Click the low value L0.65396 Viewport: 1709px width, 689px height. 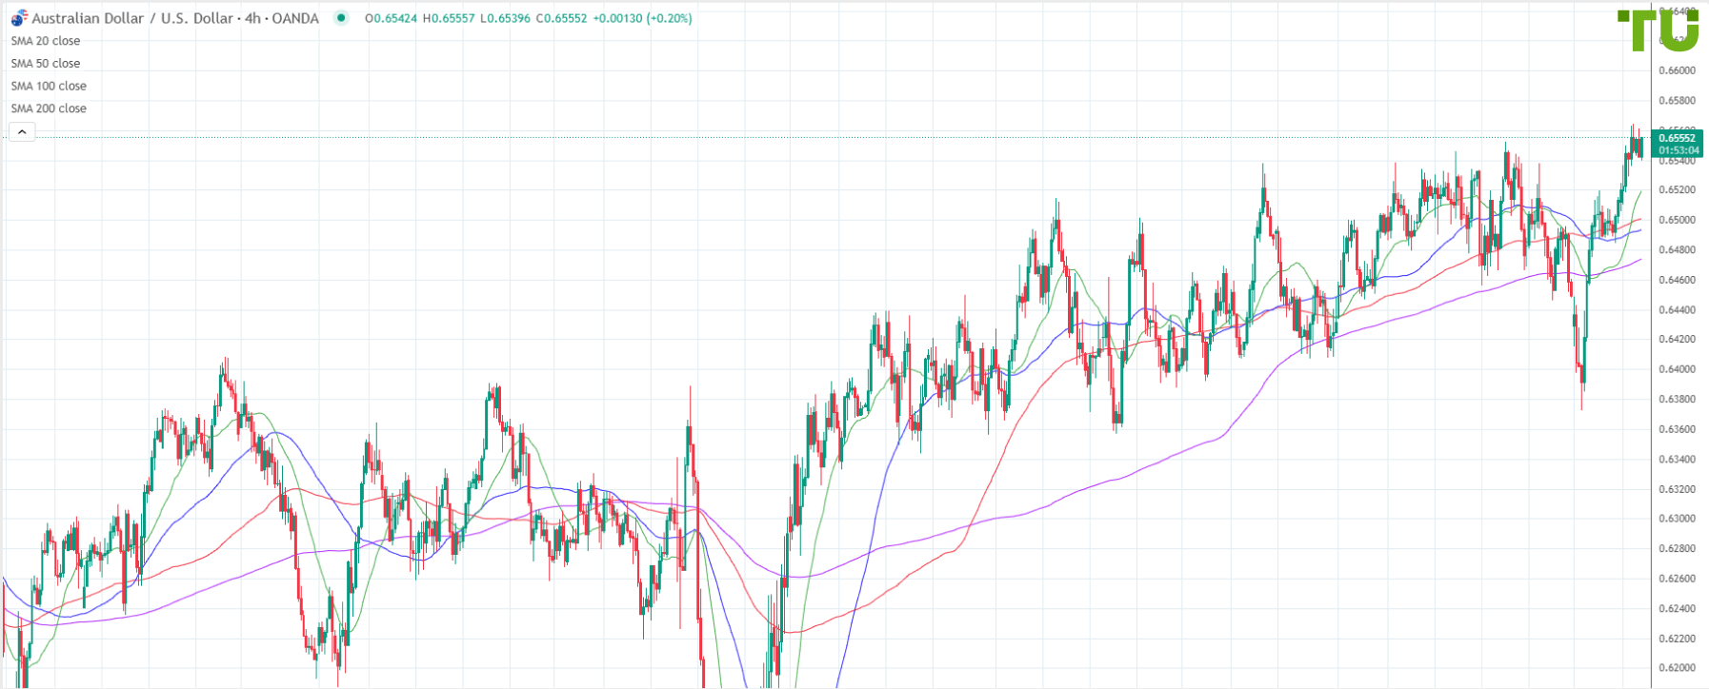(x=506, y=18)
